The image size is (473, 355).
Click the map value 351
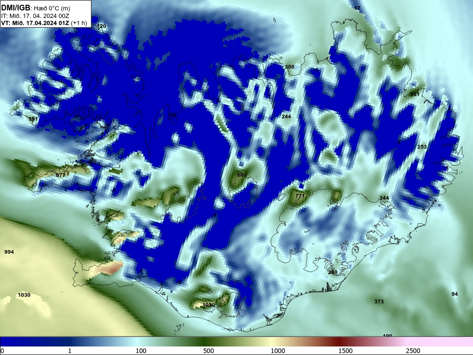pos(33,119)
